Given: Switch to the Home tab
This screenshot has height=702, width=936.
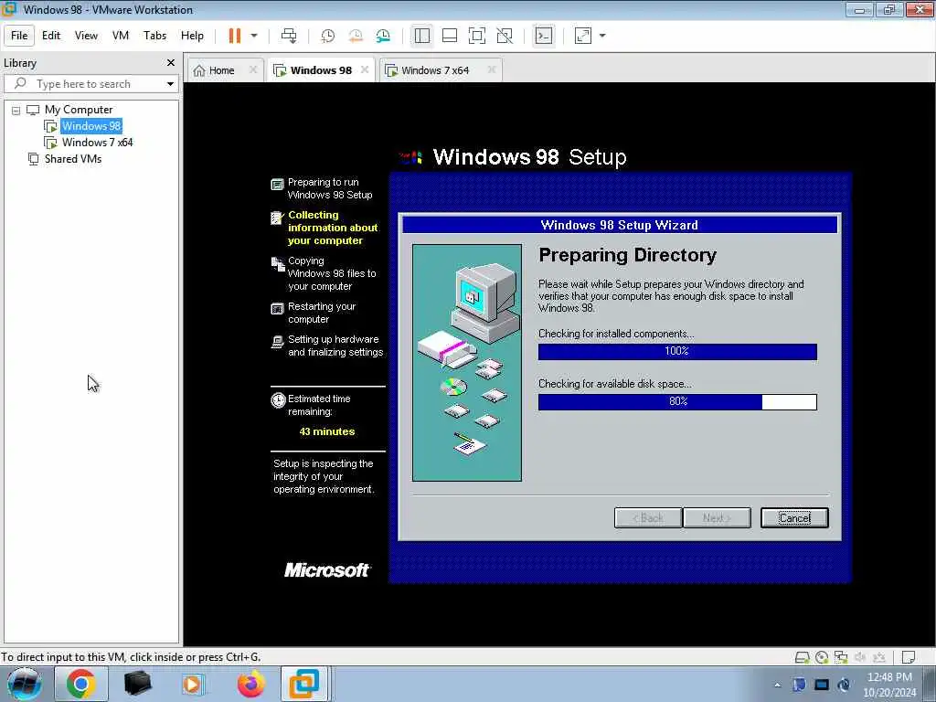Looking at the screenshot, I should tap(221, 70).
